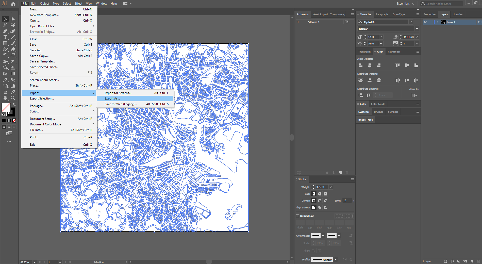Activate the Selection tool
The width and height of the screenshot is (482, 264).
(5, 19)
